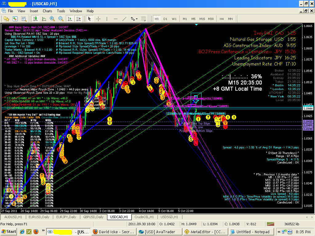
Task: Select the cursor arrow tool
Action: click(90, 19)
